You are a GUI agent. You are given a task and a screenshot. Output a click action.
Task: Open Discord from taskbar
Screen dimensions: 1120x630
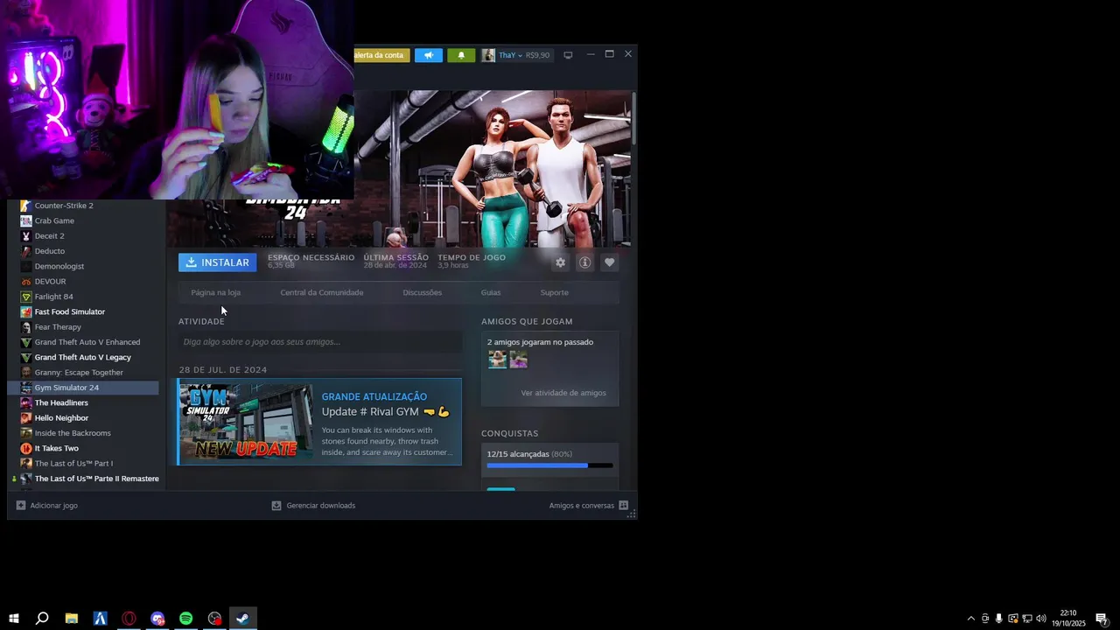[x=157, y=619]
